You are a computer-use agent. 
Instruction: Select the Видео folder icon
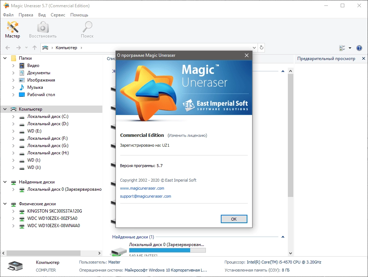pos(21,66)
